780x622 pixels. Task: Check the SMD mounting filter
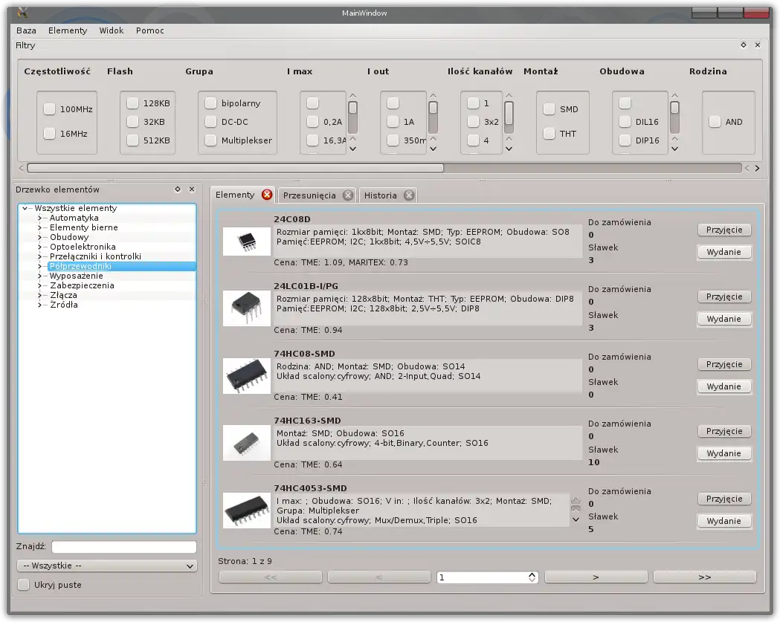tap(549, 109)
